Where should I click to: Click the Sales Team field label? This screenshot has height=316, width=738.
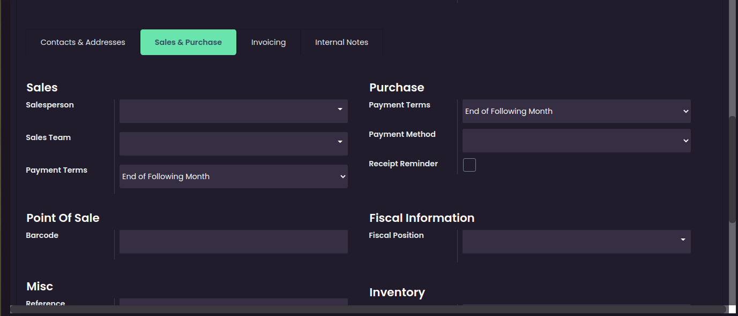click(48, 137)
